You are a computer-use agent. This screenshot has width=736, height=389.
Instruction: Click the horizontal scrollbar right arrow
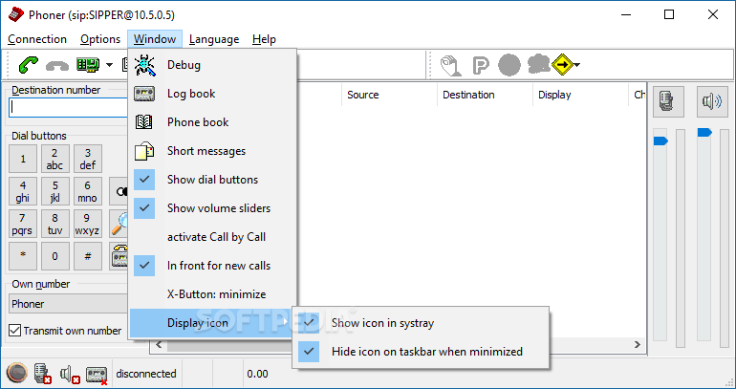point(637,345)
